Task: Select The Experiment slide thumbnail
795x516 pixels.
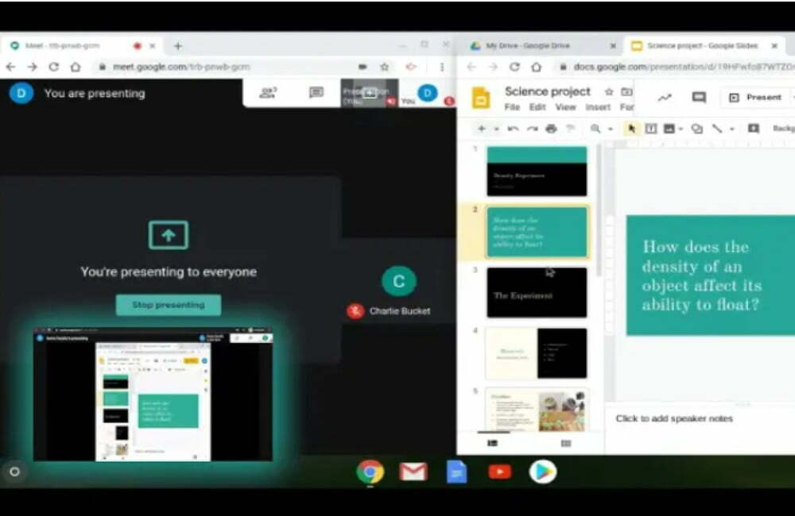Action: point(537,292)
